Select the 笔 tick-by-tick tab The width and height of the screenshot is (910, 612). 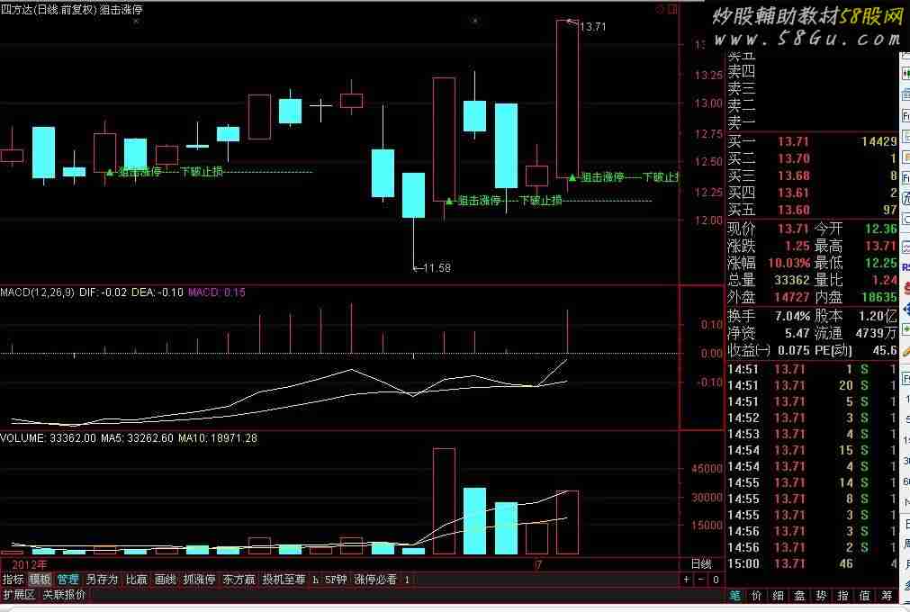[734, 595]
